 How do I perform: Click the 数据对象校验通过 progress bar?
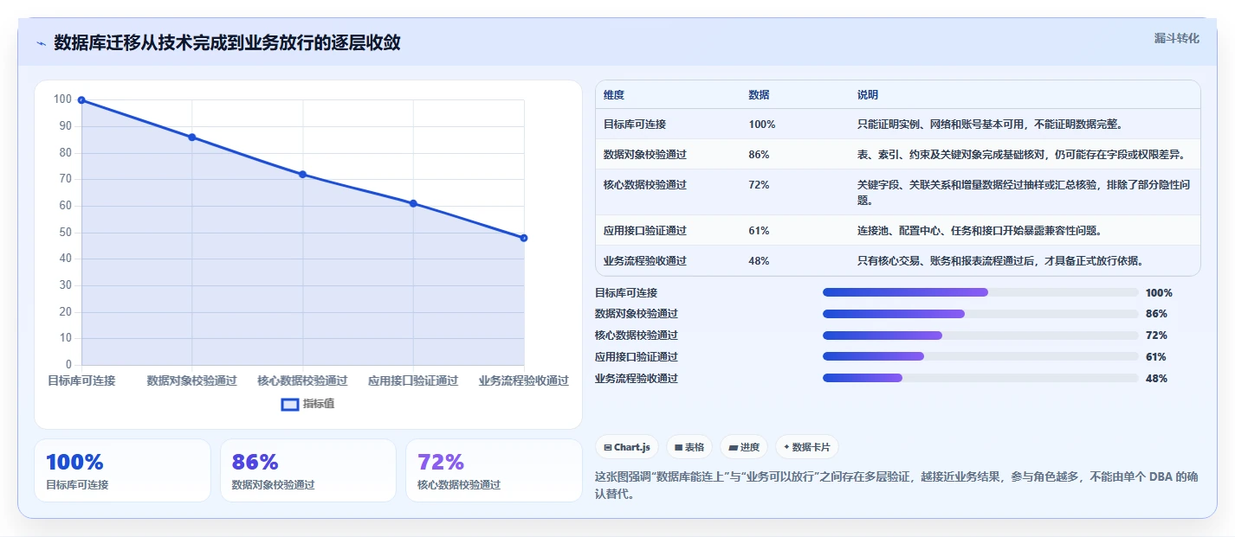pos(980,314)
